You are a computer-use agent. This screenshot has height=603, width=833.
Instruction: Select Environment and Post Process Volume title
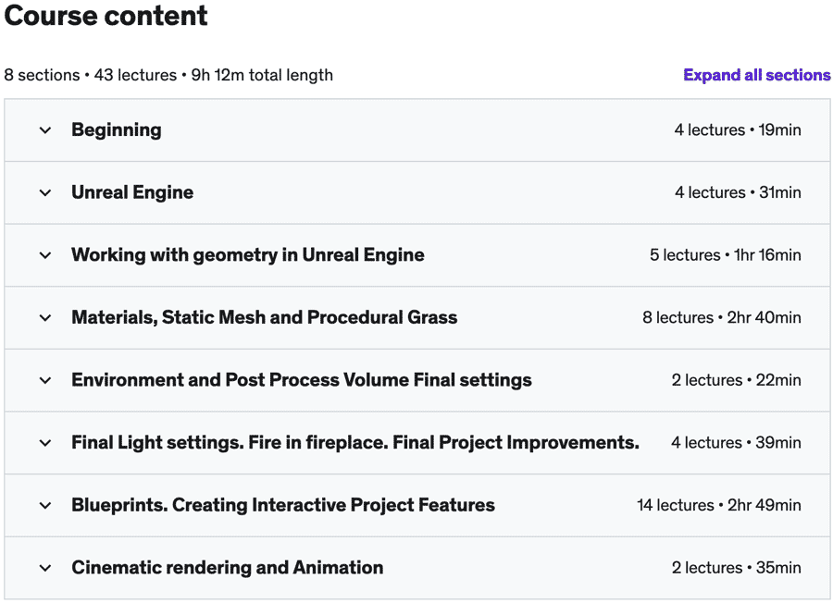pos(302,380)
